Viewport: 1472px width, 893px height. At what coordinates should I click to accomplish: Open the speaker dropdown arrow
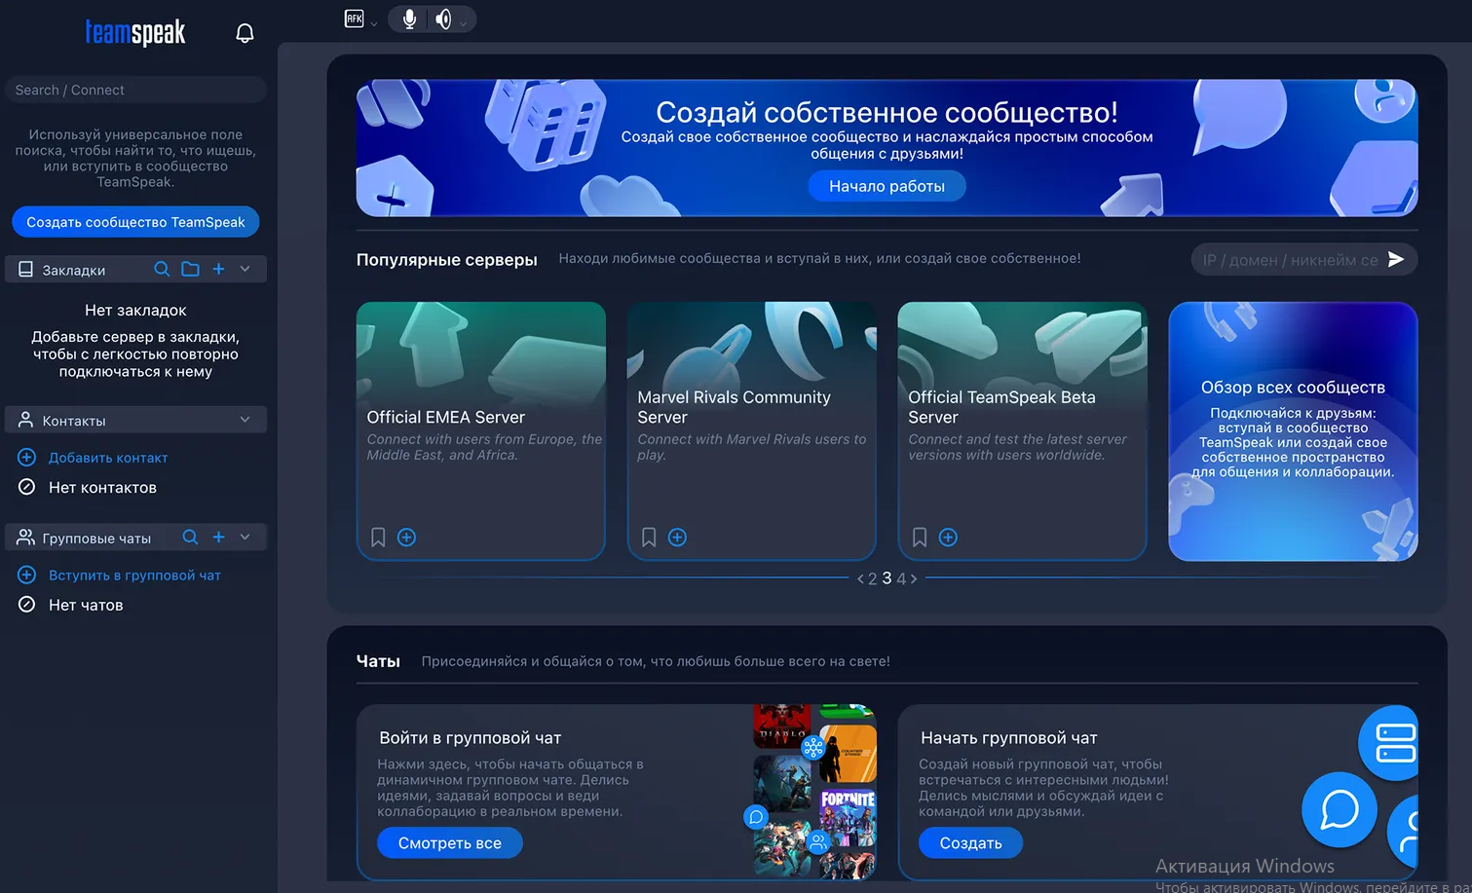[x=464, y=23]
